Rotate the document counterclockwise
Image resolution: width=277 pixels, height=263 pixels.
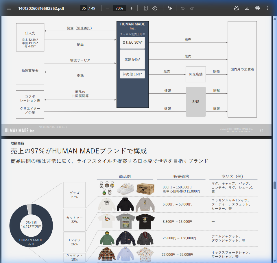point(155,8)
